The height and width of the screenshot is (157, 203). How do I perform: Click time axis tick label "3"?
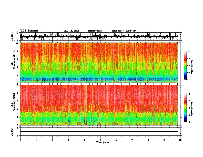[68, 140]
